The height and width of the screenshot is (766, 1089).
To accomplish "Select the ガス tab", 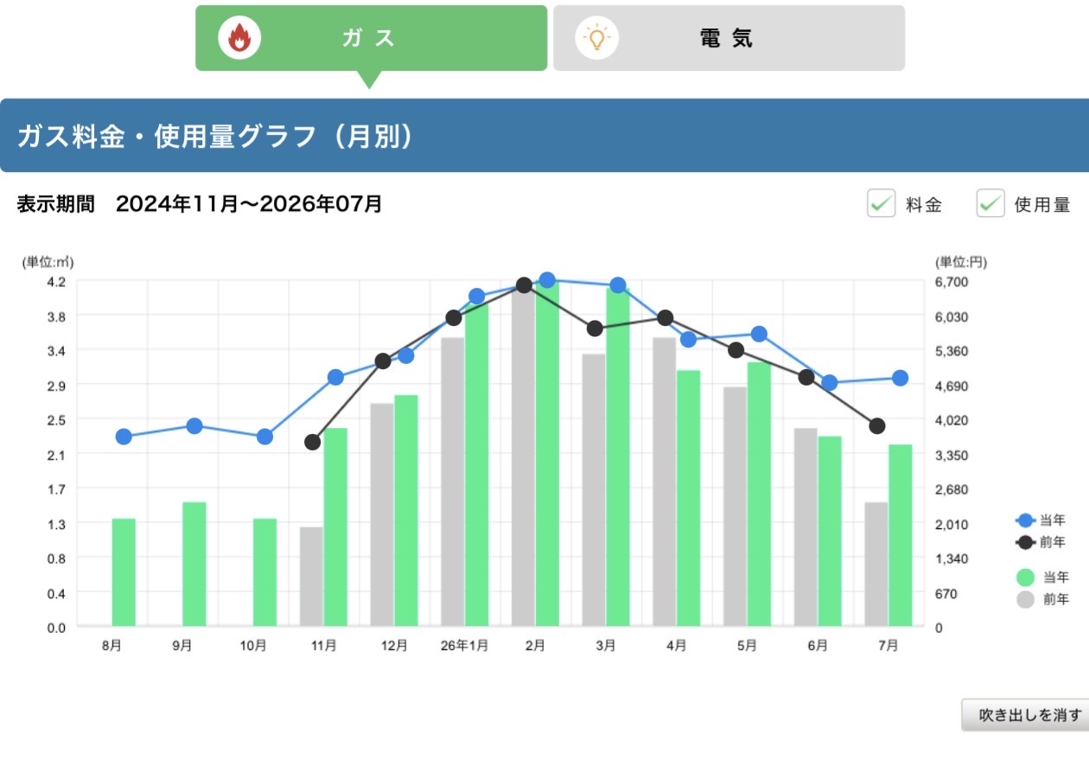I will click(372, 38).
